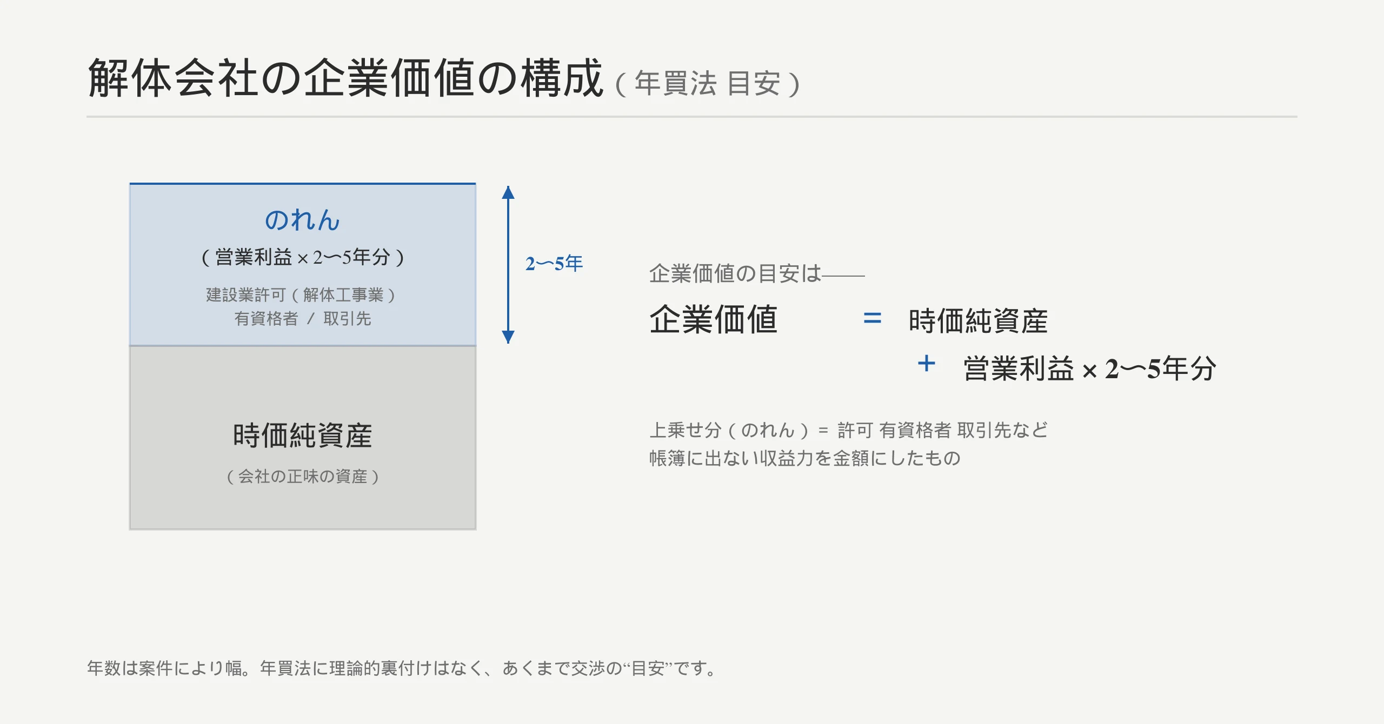Click the line 建設業許可(解体工事業)
This screenshot has height=724, width=1384.
tap(301, 295)
